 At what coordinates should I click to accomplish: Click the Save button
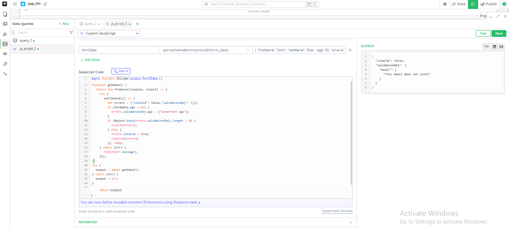[x=499, y=33]
